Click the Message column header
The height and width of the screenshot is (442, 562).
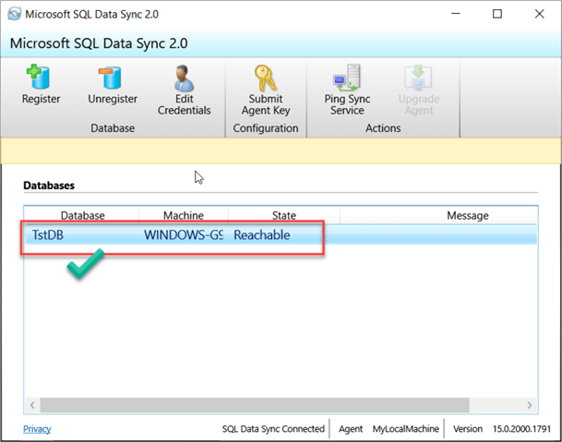pyautogui.click(x=467, y=215)
